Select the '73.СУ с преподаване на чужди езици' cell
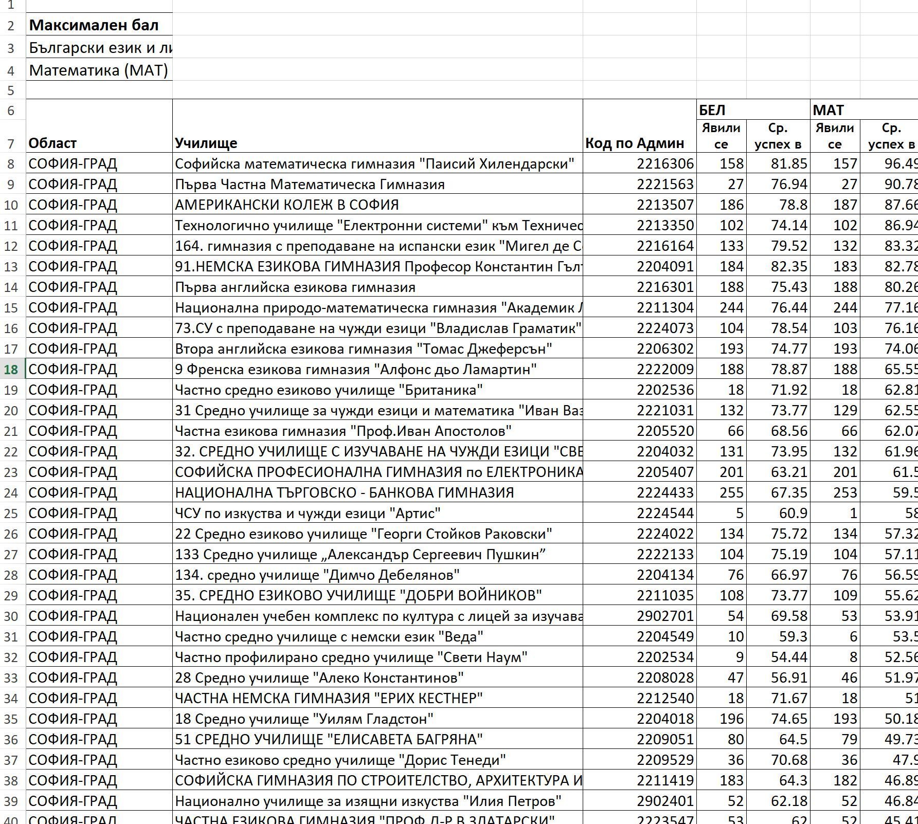The image size is (918, 824). point(377,328)
